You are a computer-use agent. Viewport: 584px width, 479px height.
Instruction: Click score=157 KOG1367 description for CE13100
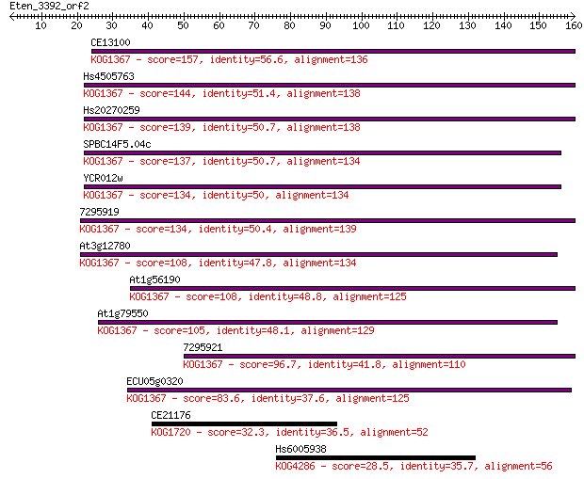pyautogui.click(x=230, y=59)
